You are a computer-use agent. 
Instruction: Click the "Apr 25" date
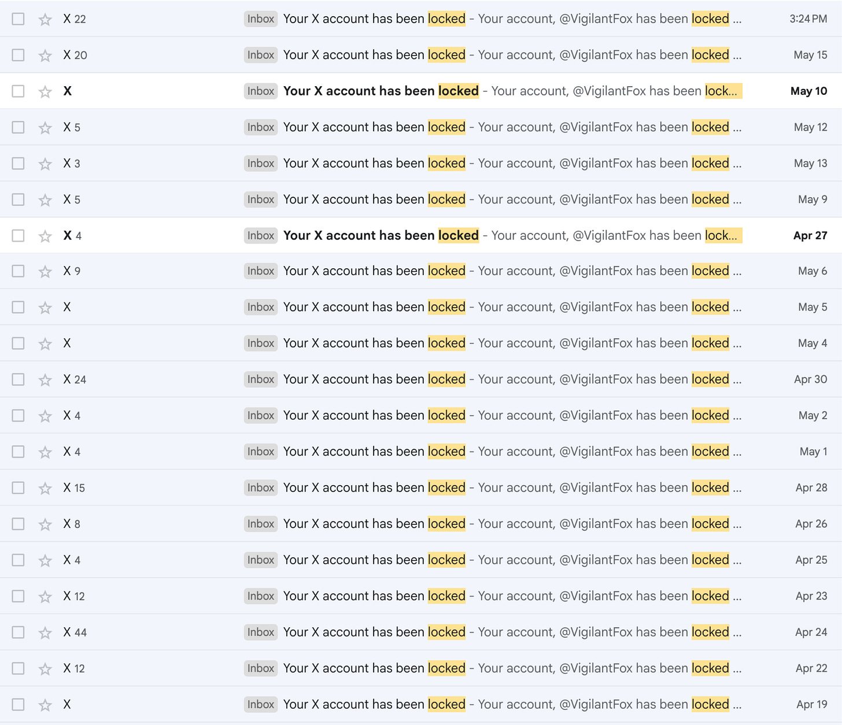[811, 560]
